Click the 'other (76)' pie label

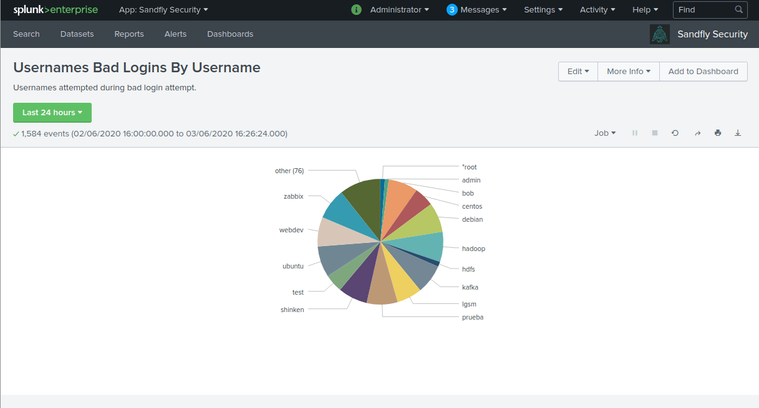click(289, 171)
